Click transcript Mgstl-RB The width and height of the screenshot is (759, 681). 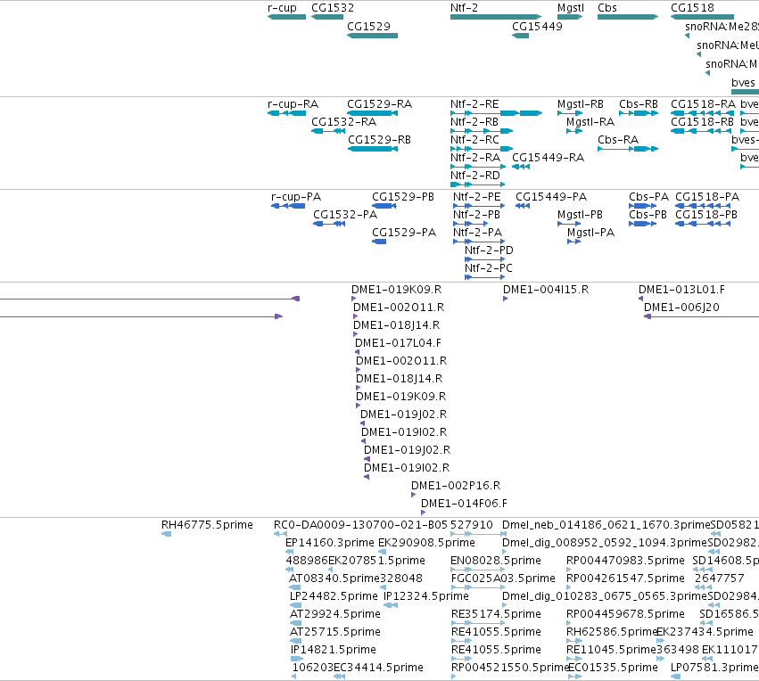pos(581,104)
